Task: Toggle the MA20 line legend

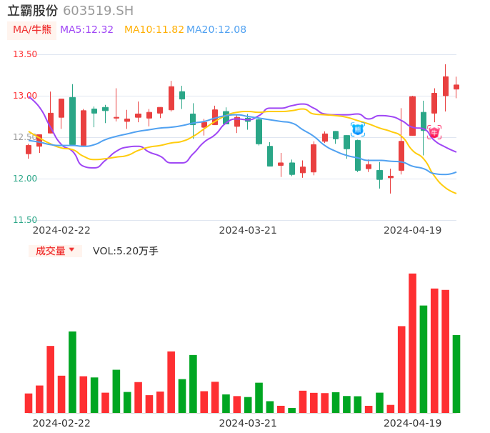Action: click(x=216, y=29)
